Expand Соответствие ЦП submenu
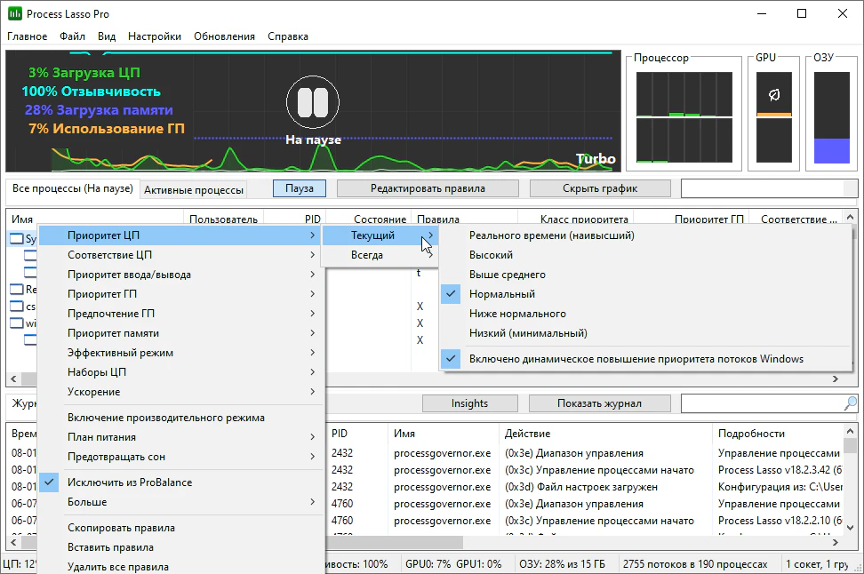Viewport: 864px width, 574px height. pos(180,255)
